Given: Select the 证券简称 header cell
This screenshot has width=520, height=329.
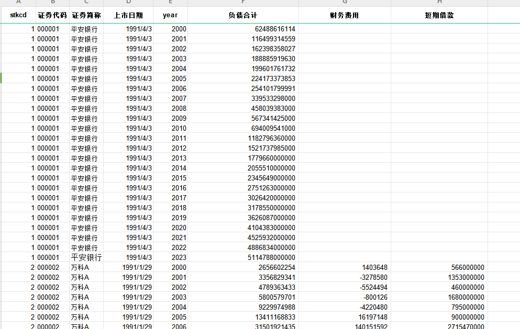Looking at the screenshot, I should coord(86,15).
